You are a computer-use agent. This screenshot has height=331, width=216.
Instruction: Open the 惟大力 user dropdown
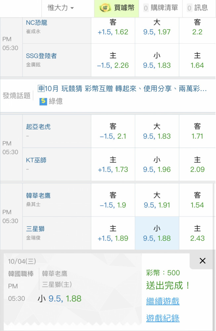click(61, 8)
